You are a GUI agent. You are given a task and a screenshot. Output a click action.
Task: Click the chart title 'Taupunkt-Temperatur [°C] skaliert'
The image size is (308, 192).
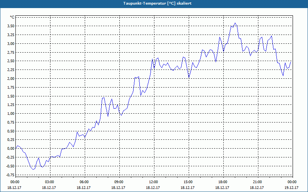coord(157,3)
